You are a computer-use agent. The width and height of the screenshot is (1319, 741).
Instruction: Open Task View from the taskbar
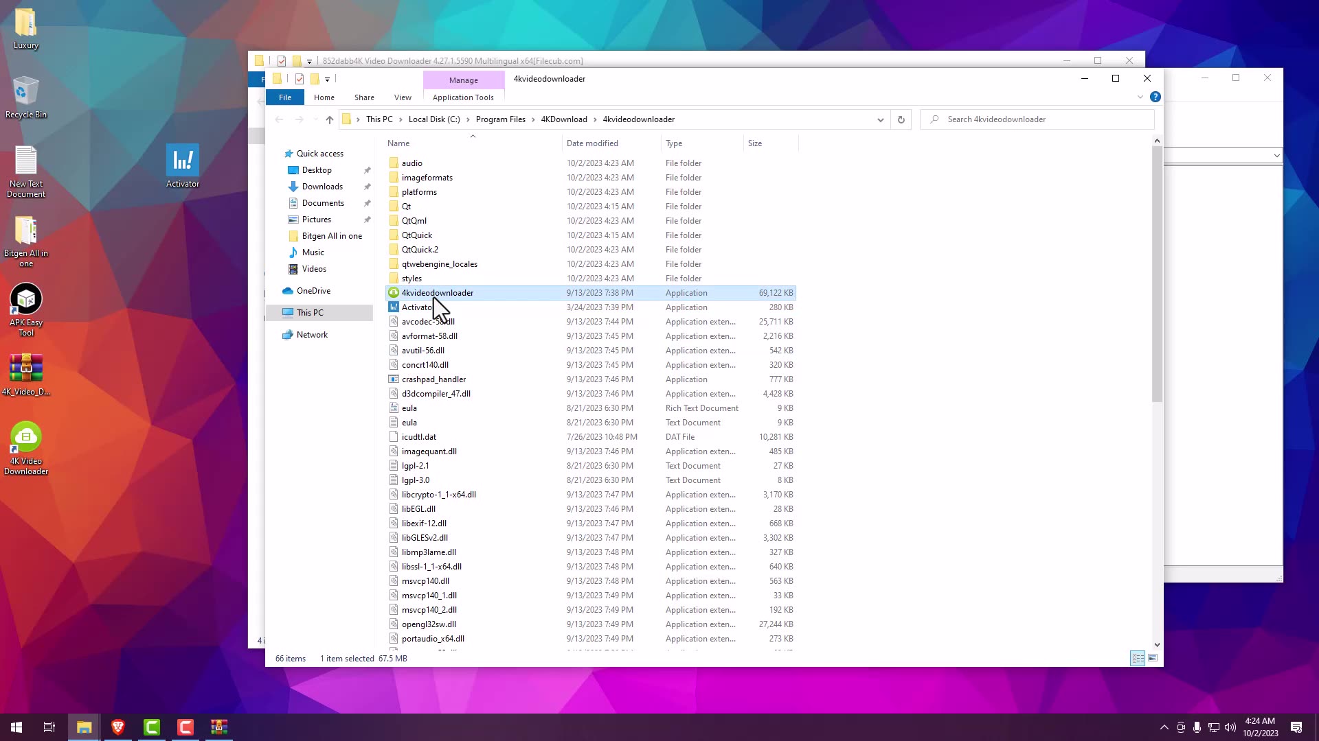coord(48,727)
